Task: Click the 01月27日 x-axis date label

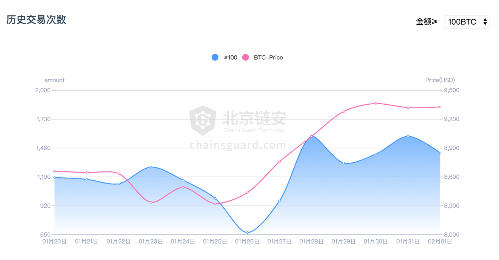Action: (x=279, y=242)
